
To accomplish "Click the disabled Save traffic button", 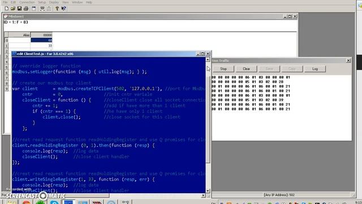I will pyautogui.click(x=269, y=69).
